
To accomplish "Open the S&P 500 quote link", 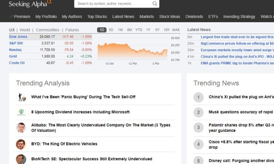I will click(x=16, y=43).
